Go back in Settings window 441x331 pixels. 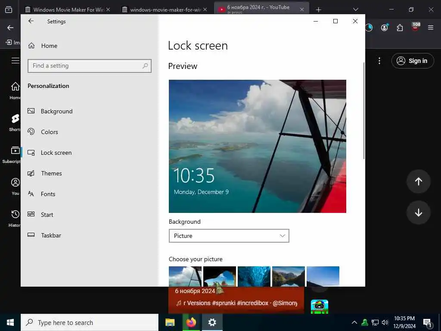coord(31,21)
